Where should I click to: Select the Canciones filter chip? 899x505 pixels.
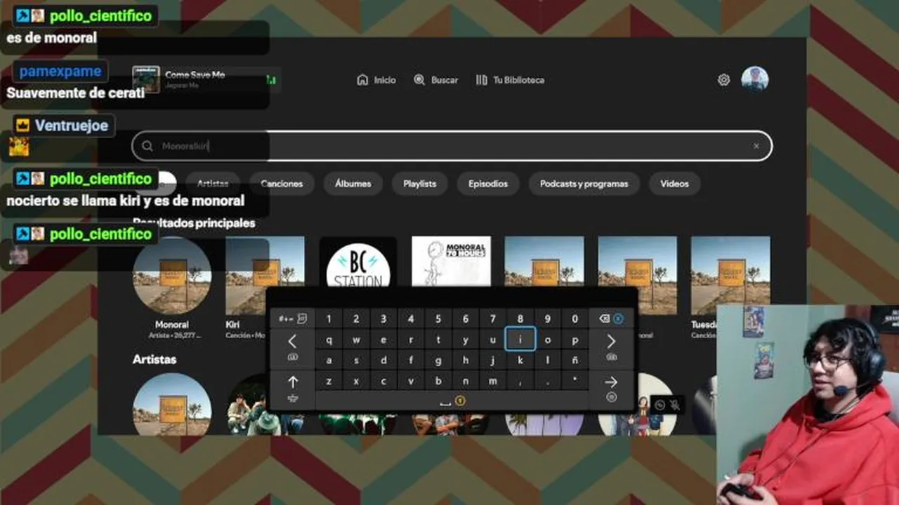click(x=282, y=184)
